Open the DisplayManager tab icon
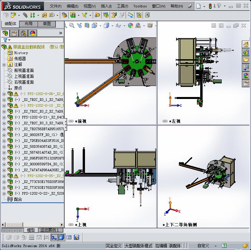The width and height of the screenshot is (251, 250). (x=33, y=33)
